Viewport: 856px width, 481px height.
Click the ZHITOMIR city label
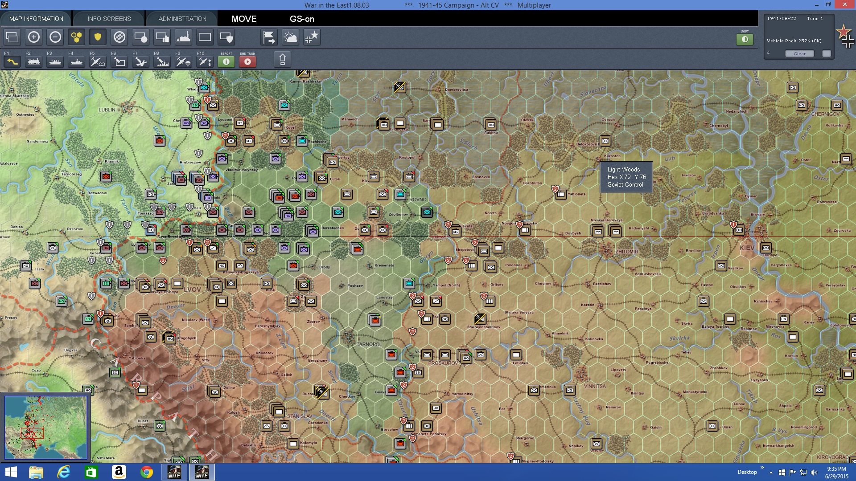(x=627, y=252)
